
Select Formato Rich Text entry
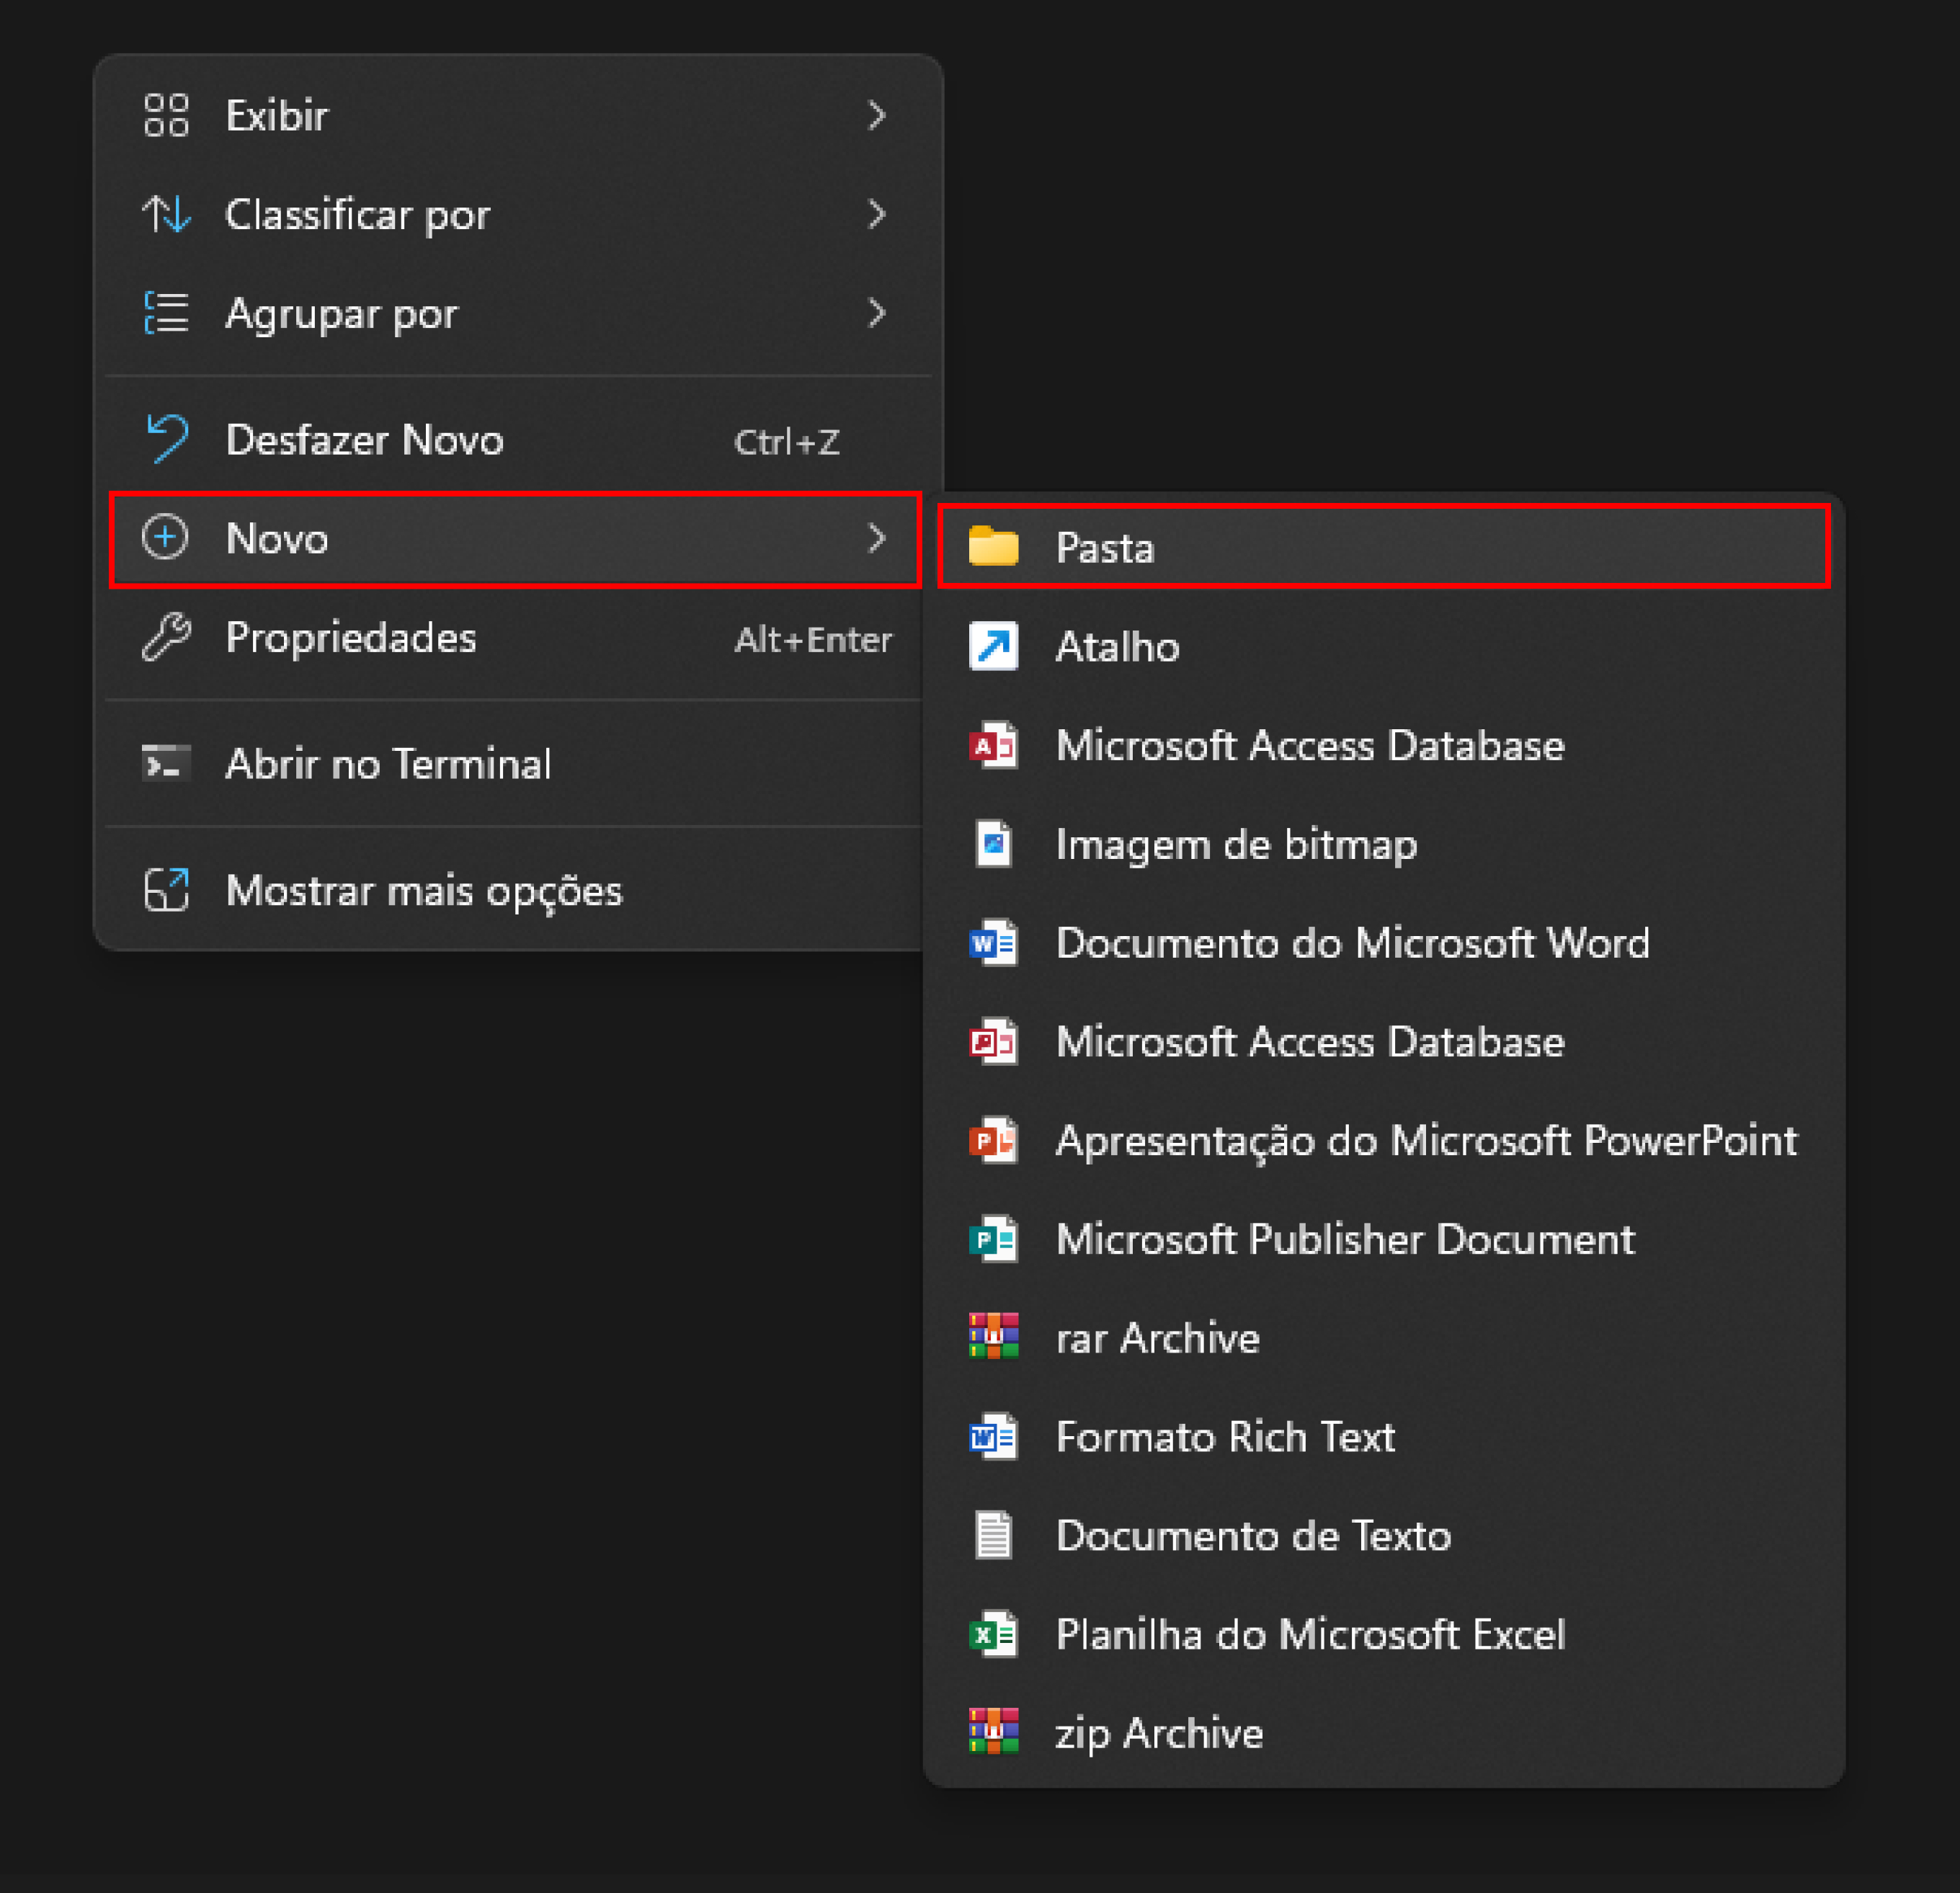click(1384, 1436)
